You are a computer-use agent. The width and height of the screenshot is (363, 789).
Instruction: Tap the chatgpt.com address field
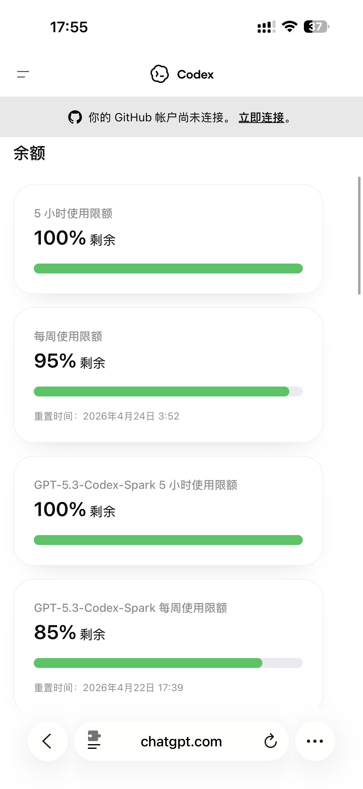coord(181,741)
